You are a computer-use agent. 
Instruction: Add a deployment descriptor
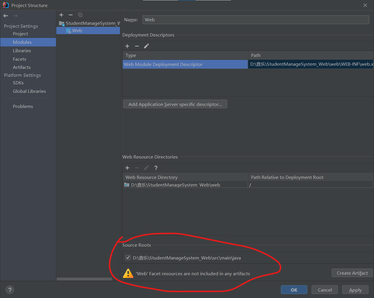pyautogui.click(x=127, y=46)
